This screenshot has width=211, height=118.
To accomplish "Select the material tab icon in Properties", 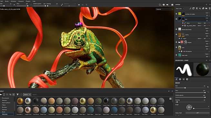I will point(187,79).
